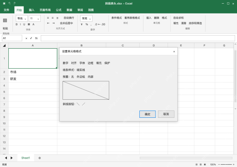Screen dimensions: 237x167
Task: Select the 审阅 (Review) ribbon tab
Action: (x=80, y=10)
